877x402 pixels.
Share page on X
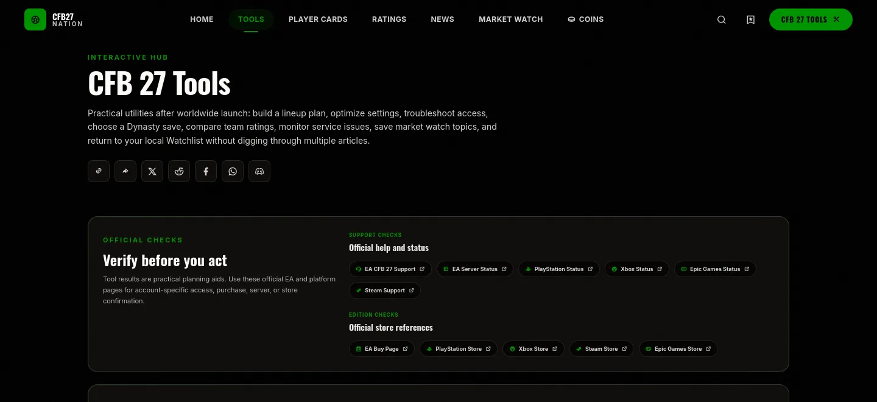pyautogui.click(x=152, y=171)
